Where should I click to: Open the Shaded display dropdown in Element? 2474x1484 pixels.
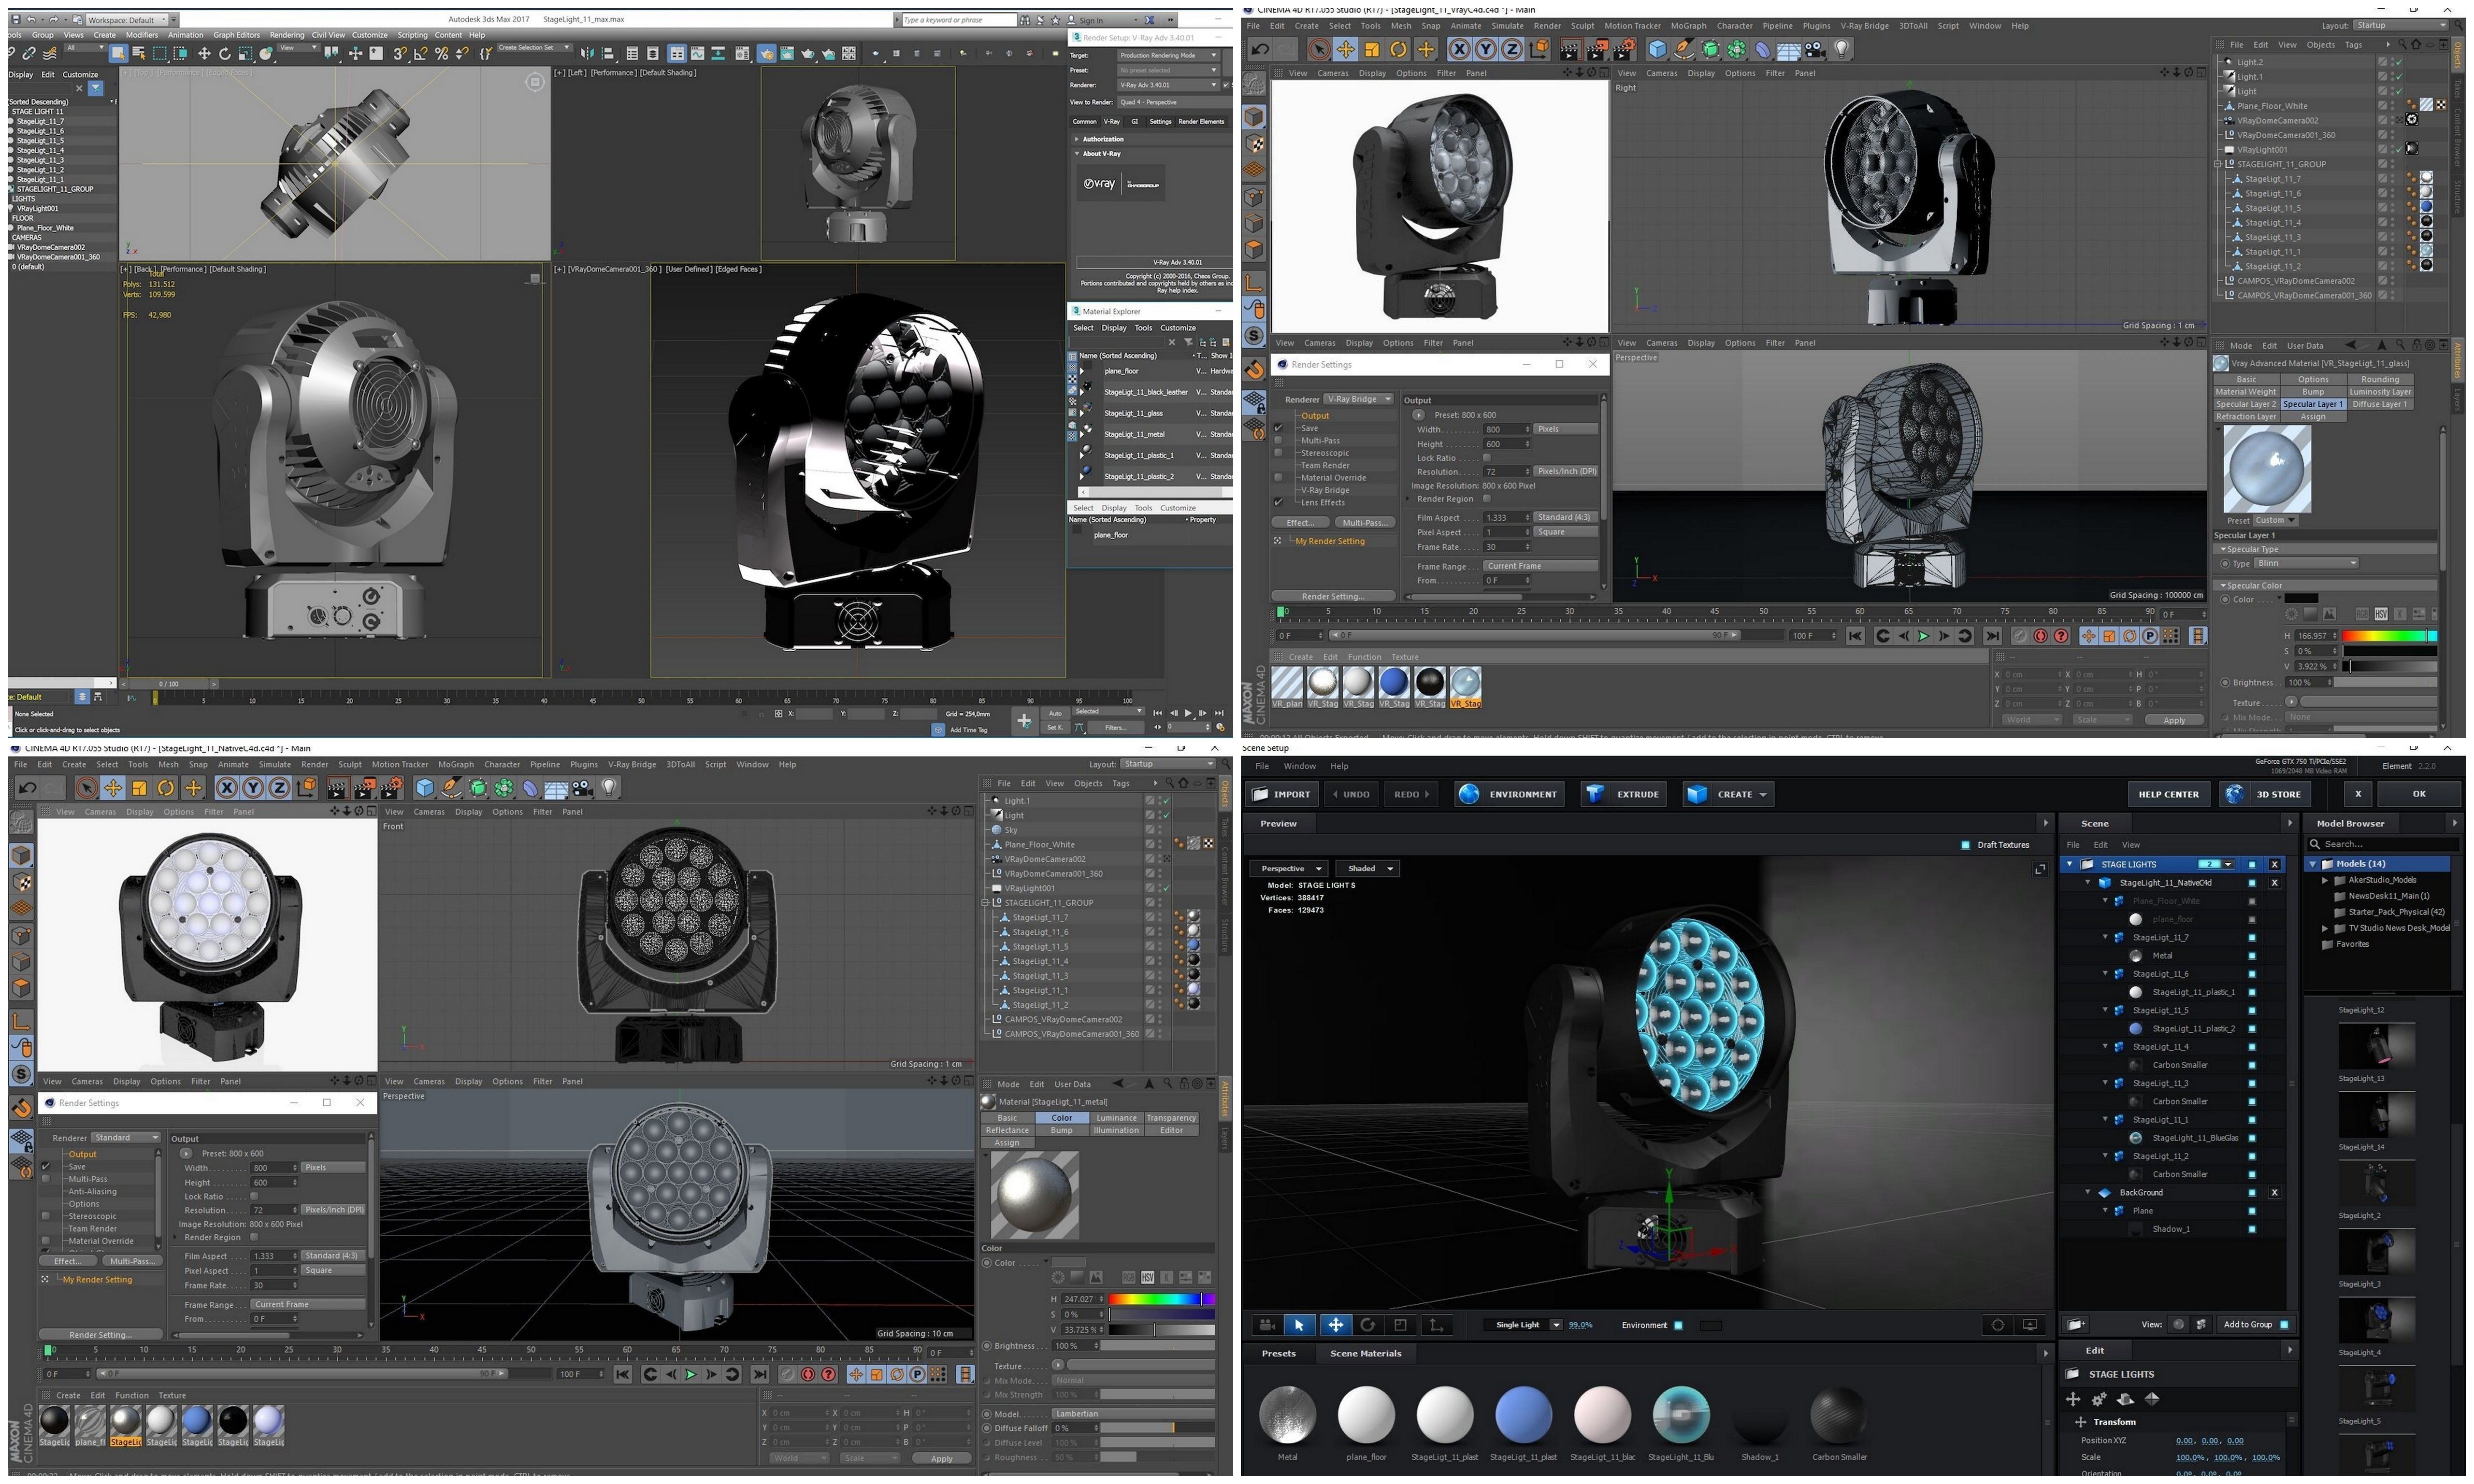(x=1369, y=869)
